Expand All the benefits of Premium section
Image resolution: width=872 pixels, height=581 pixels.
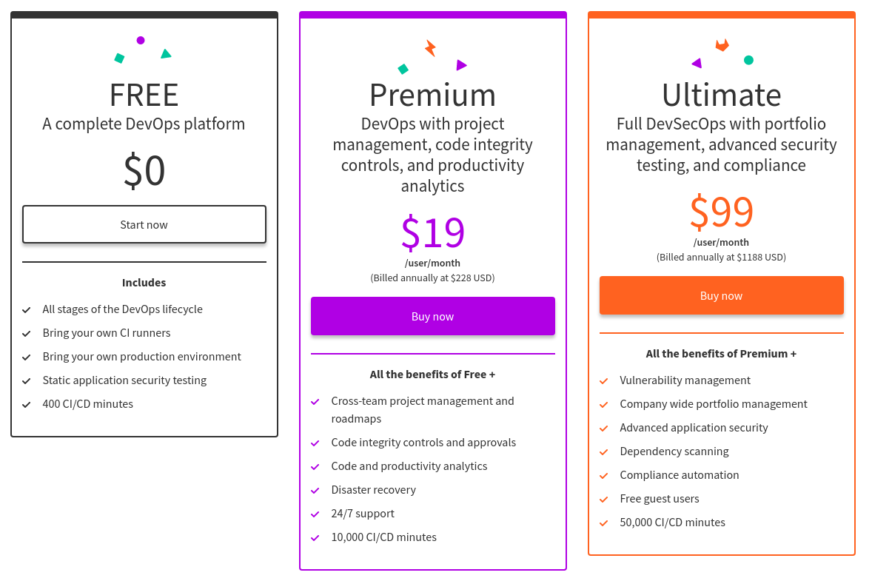pos(721,353)
